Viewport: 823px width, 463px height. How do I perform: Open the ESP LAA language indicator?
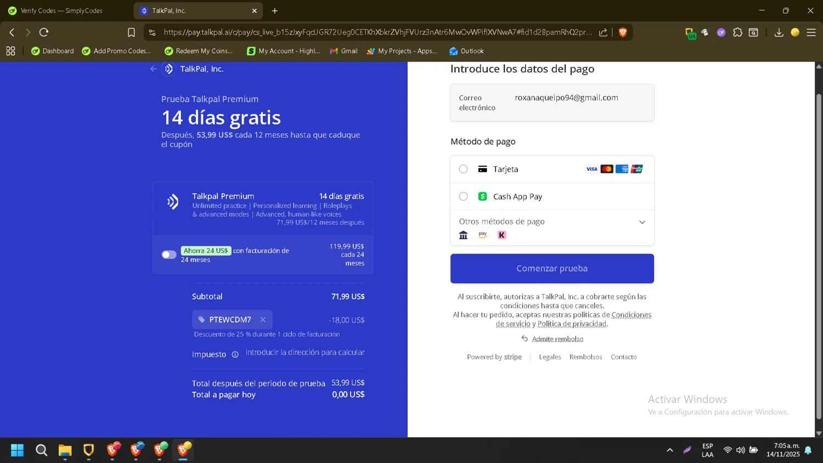tap(708, 450)
